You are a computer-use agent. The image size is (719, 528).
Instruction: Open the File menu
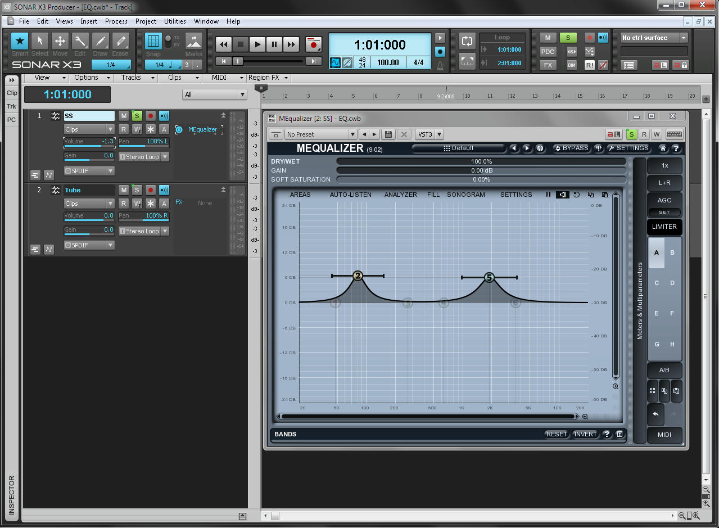tap(24, 21)
